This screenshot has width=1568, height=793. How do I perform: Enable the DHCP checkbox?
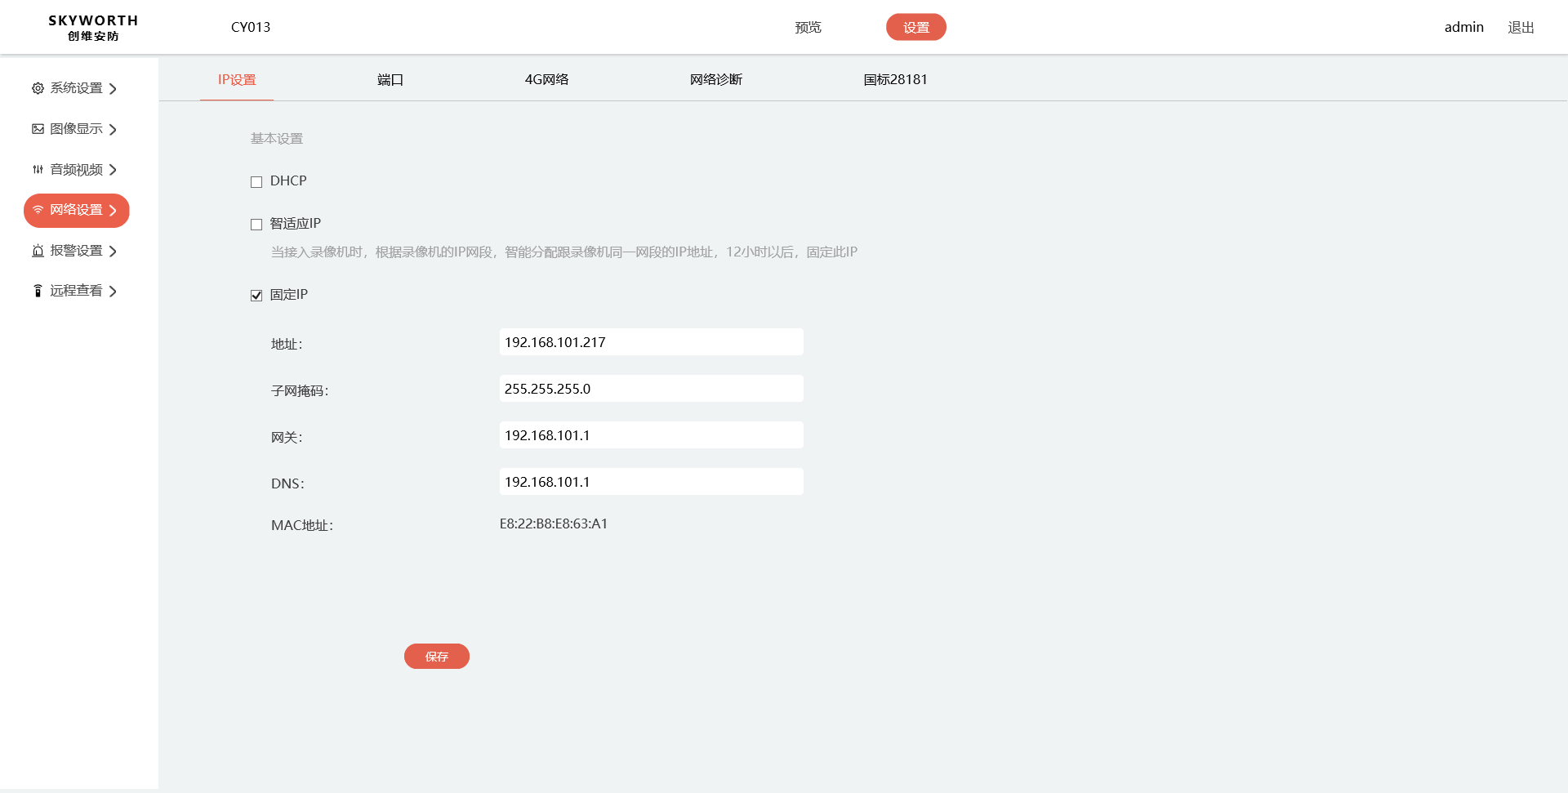click(x=256, y=182)
